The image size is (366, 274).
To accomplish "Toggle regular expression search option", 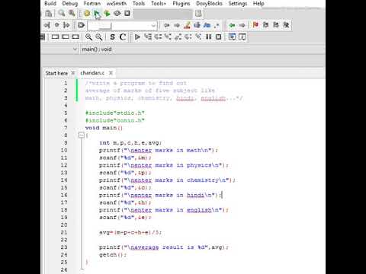I will (x=217, y=25).
